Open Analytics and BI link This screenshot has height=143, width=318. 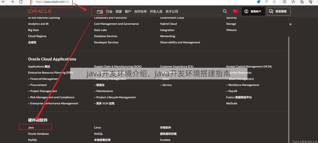(38, 24)
